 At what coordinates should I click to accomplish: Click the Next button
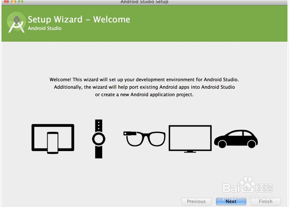click(x=231, y=201)
